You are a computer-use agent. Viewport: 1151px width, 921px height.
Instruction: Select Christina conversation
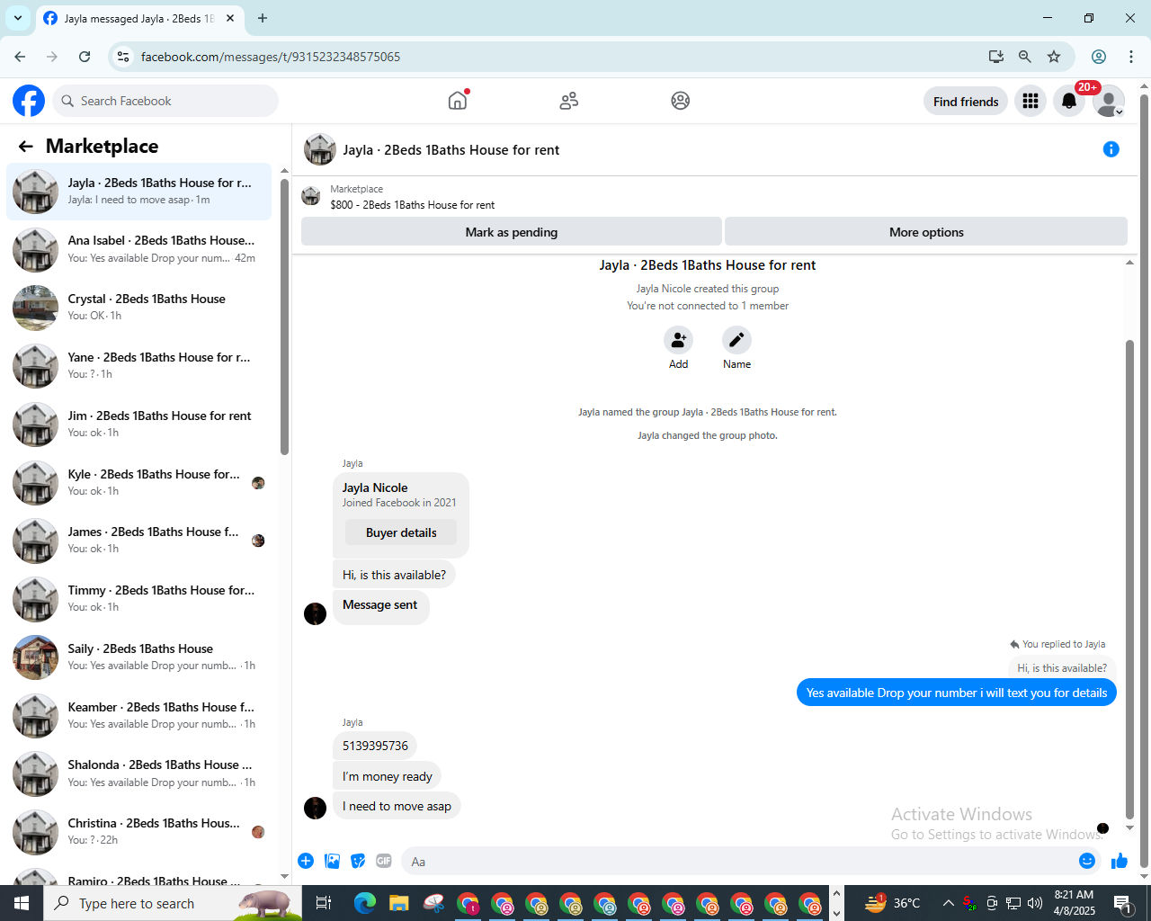[138, 832]
